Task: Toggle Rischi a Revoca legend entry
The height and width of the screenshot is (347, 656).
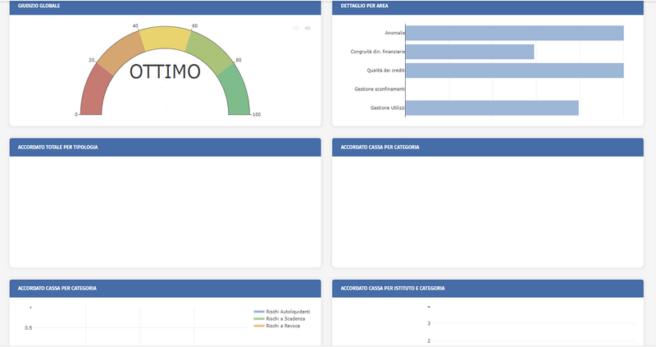Action: pyautogui.click(x=277, y=326)
